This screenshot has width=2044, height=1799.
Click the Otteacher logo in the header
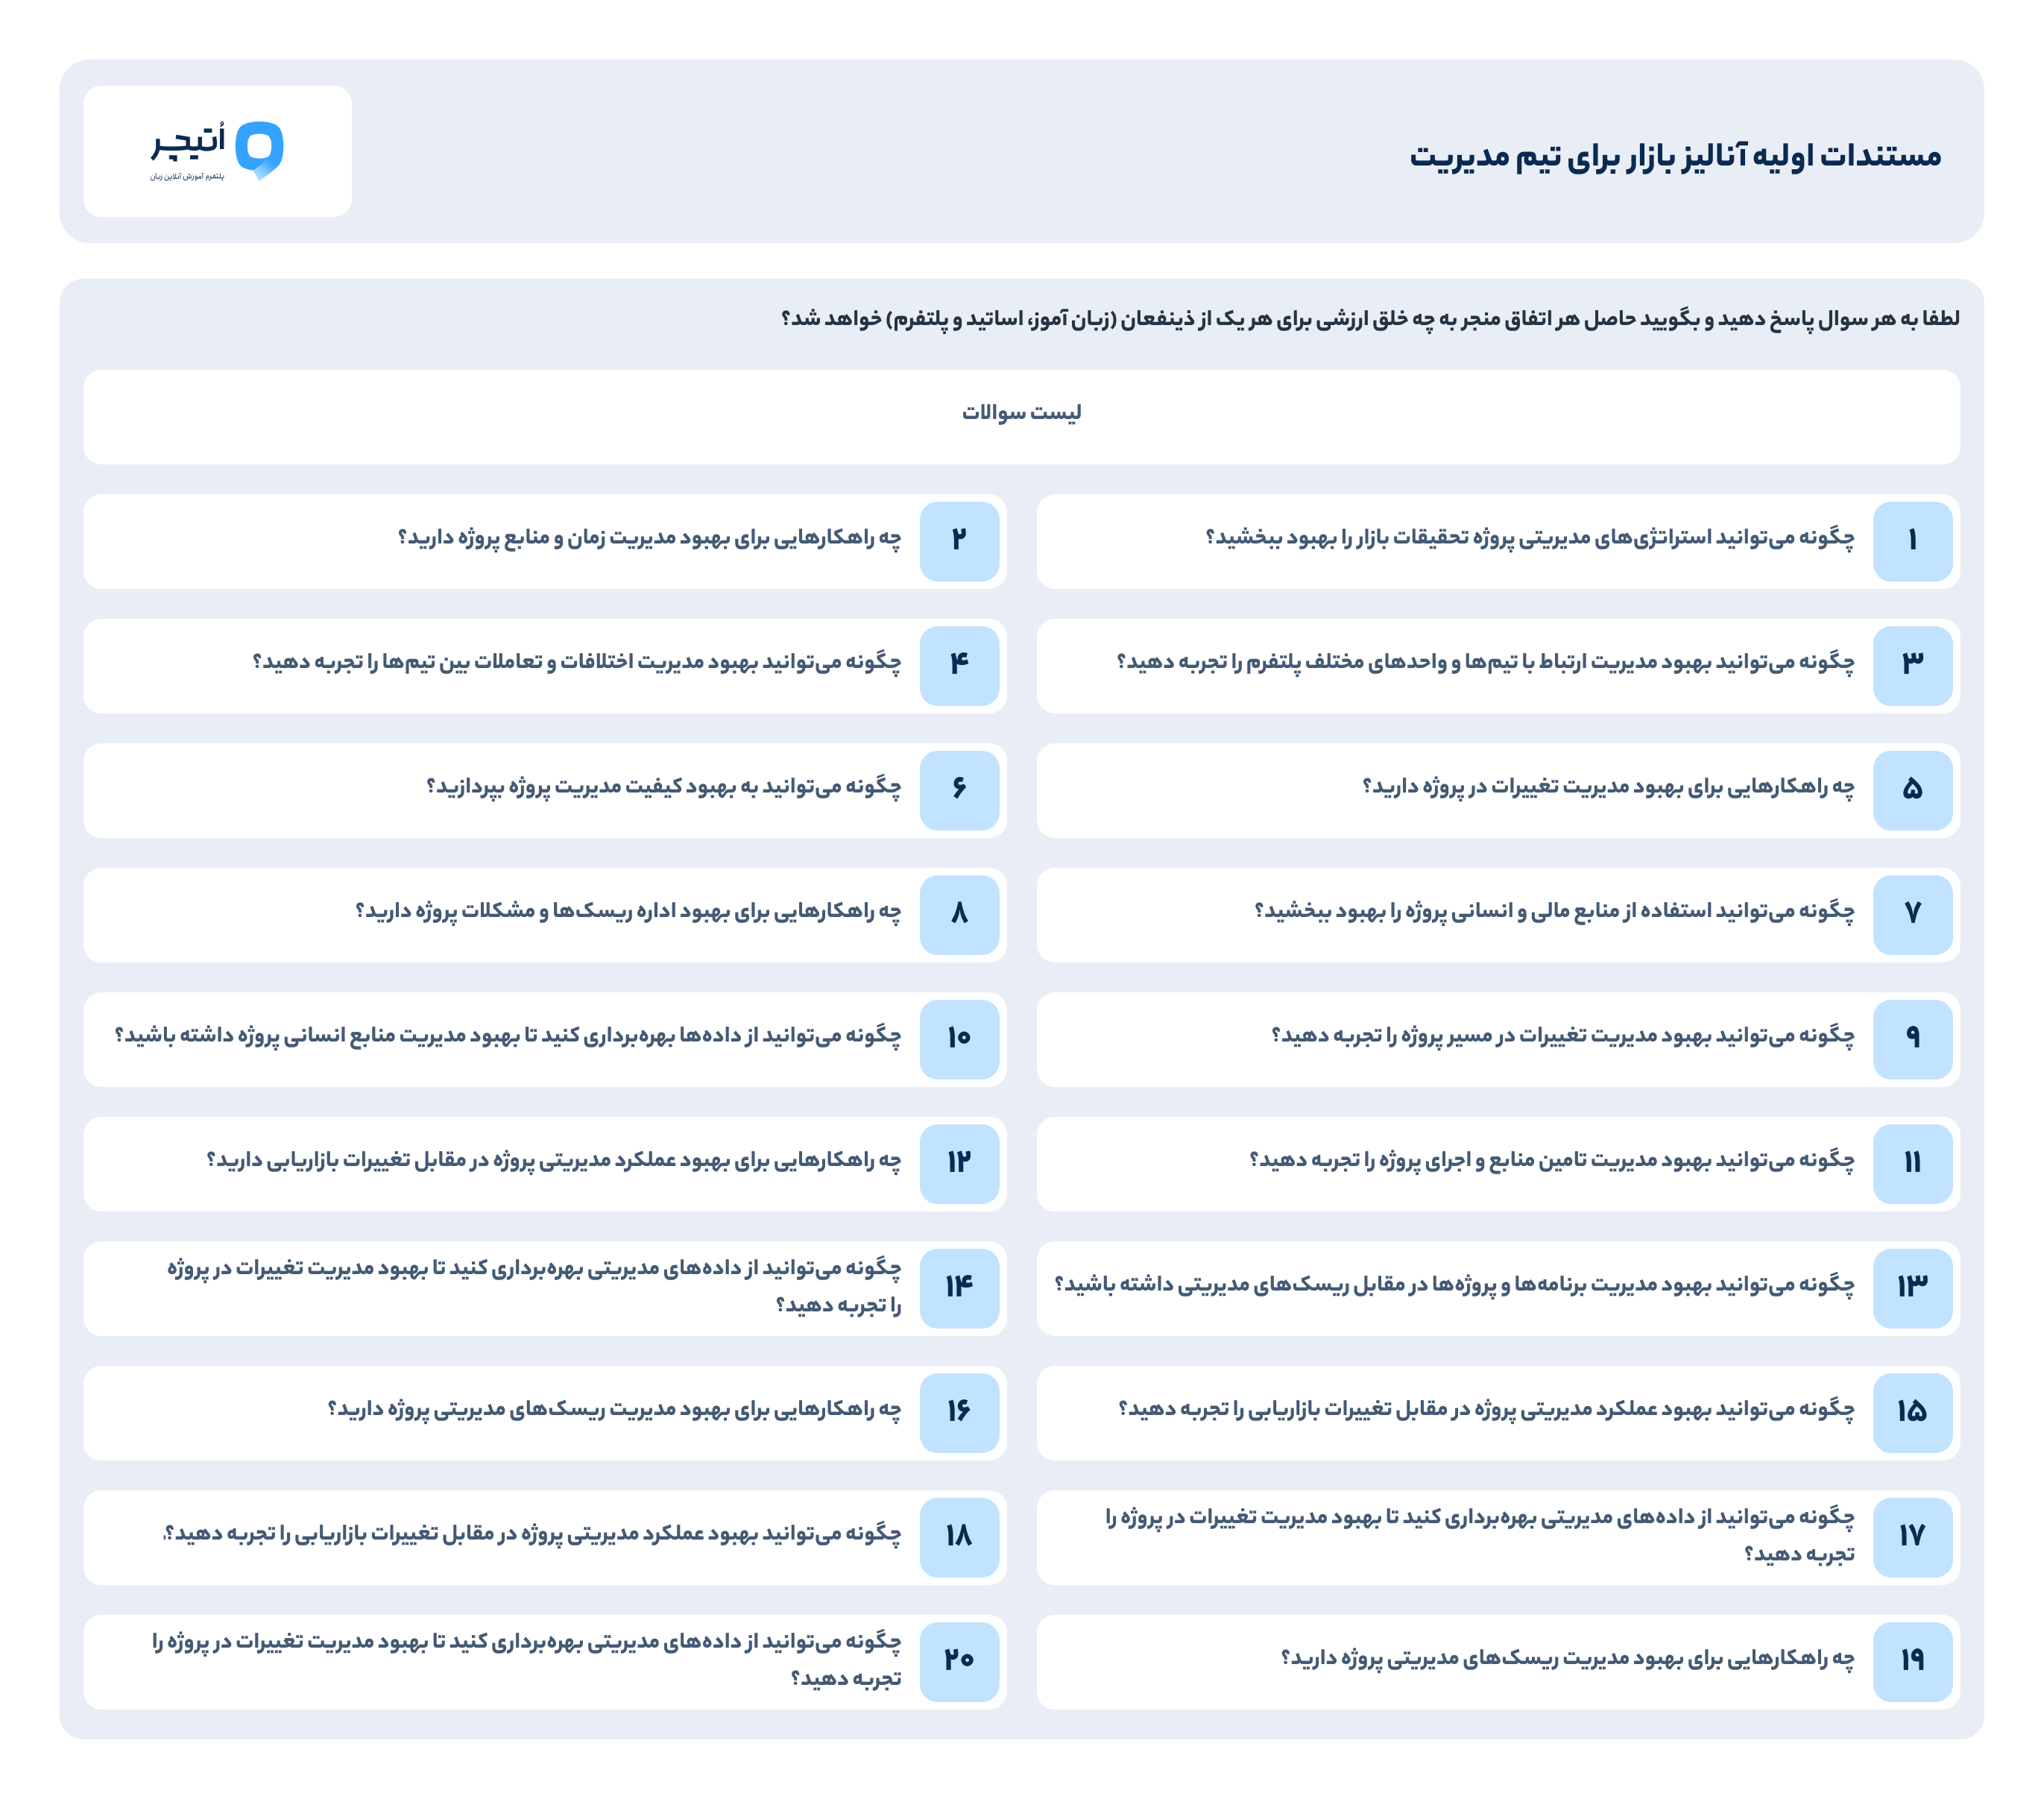(217, 151)
